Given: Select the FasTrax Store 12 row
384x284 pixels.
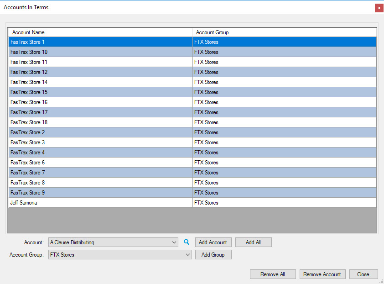Looking at the screenshot, I should pos(193,72).
